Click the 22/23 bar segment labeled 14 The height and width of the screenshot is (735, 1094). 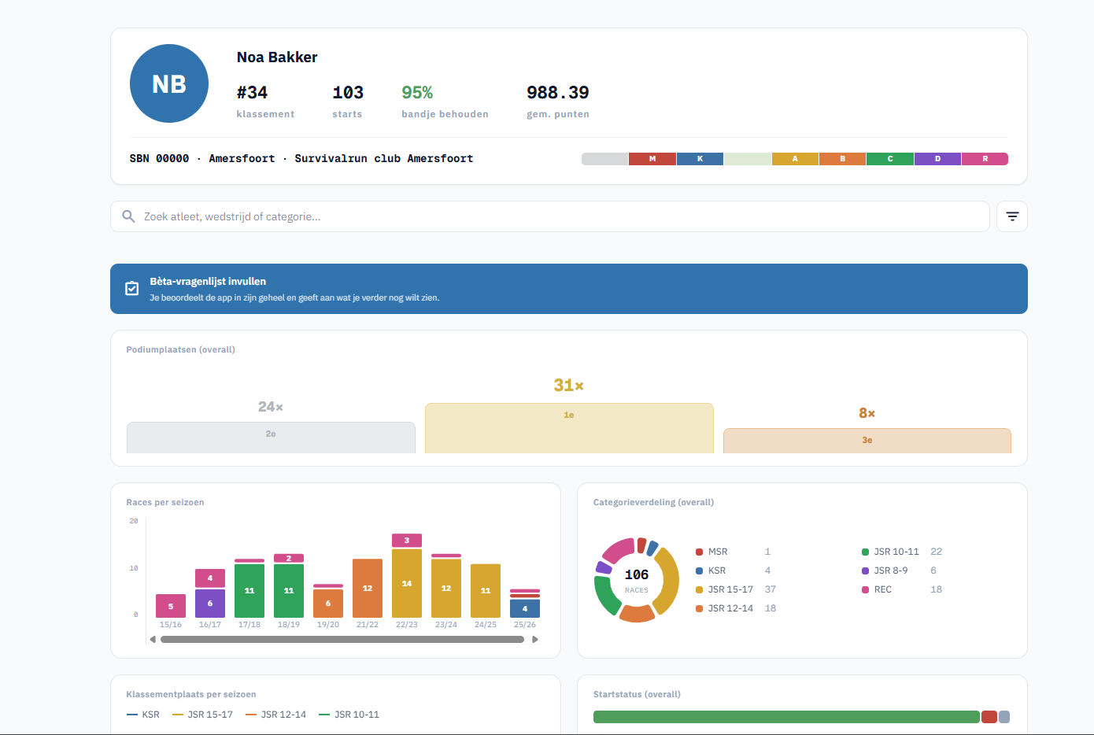point(407,583)
